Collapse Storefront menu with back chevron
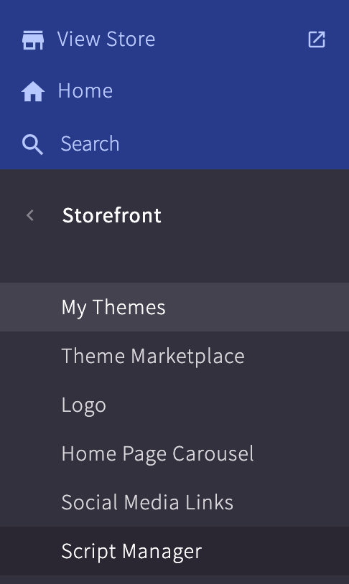Screen dimensions: 349x584 30,215
